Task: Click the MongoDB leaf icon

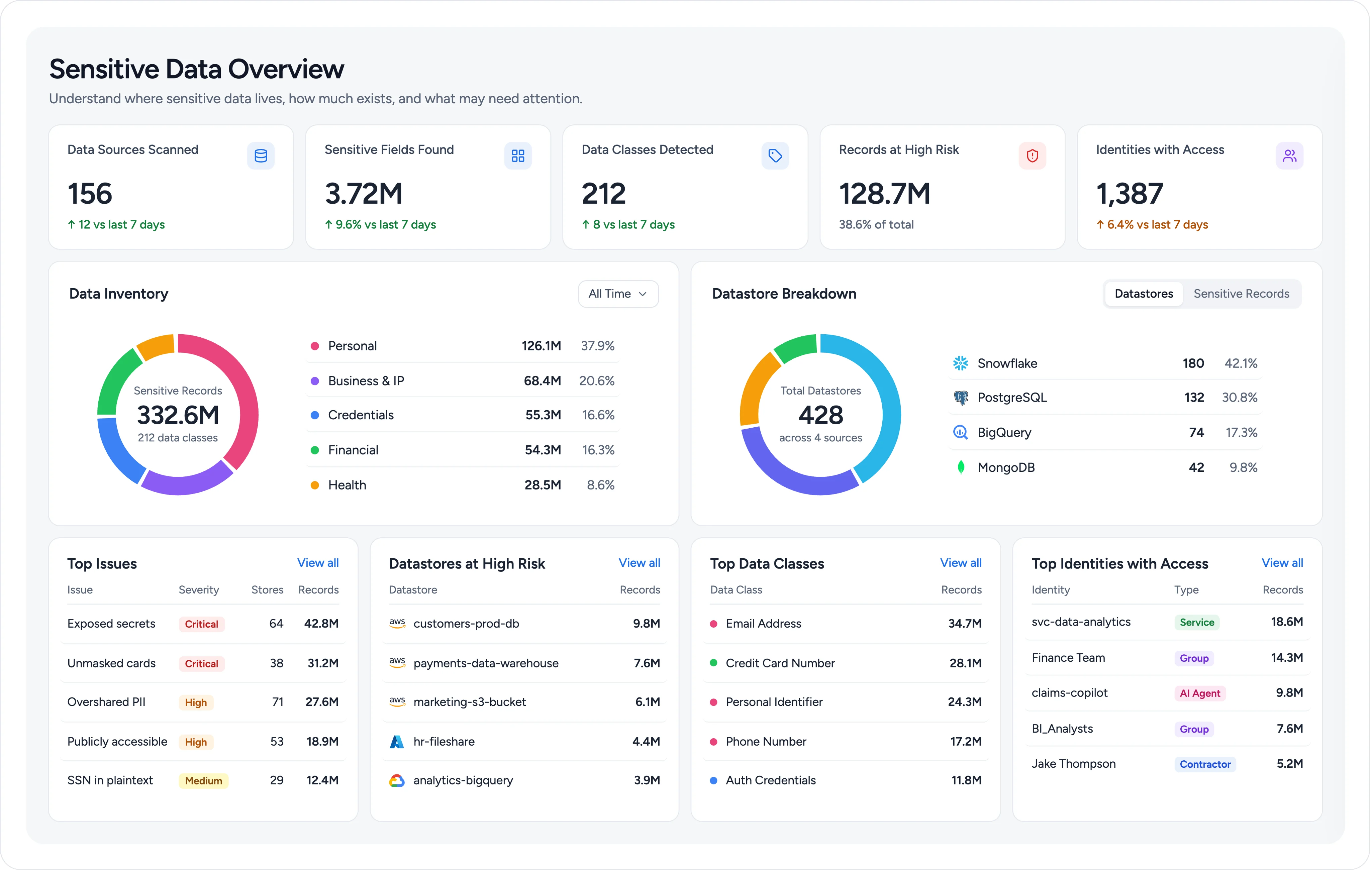Action: pyautogui.click(x=960, y=467)
